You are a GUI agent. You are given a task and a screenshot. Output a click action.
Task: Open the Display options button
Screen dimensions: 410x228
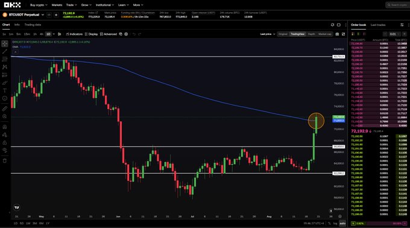click(x=91, y=34)
